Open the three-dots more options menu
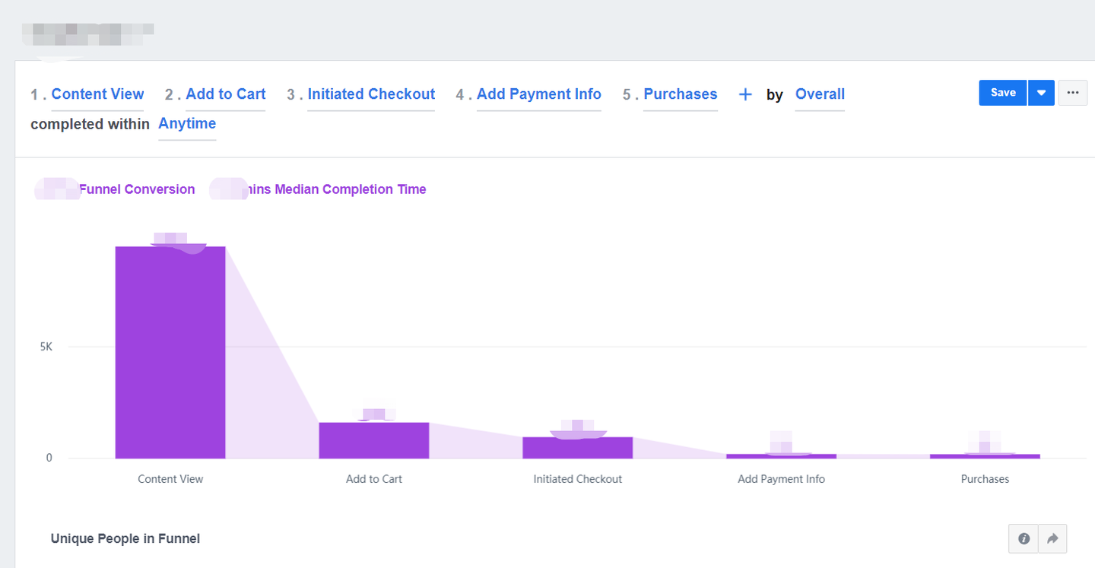The height and width of the screenshot is (568, 1095). (1073, 93)
